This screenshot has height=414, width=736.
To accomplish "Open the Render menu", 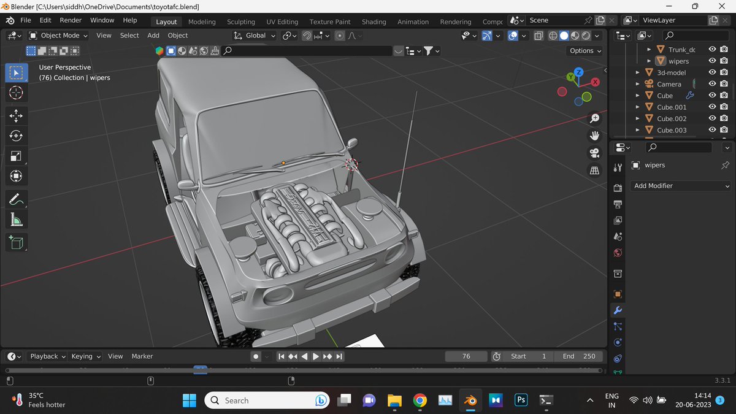I will click(x=71, y=20).
